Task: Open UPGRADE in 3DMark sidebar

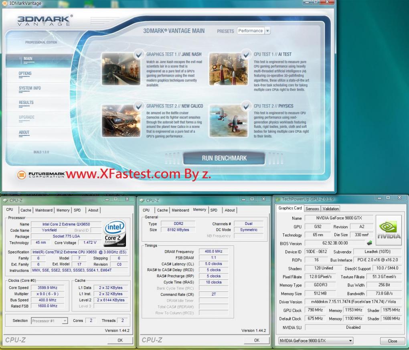Action: pyautogui.click(x=26, y=117)
